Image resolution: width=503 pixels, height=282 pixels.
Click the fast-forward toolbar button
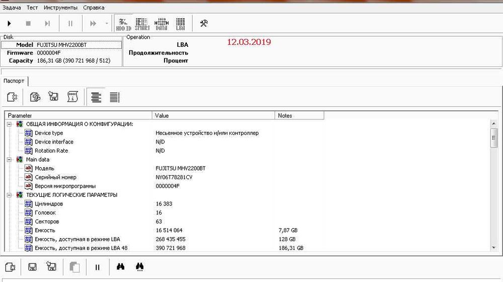(x=93, y=24)
